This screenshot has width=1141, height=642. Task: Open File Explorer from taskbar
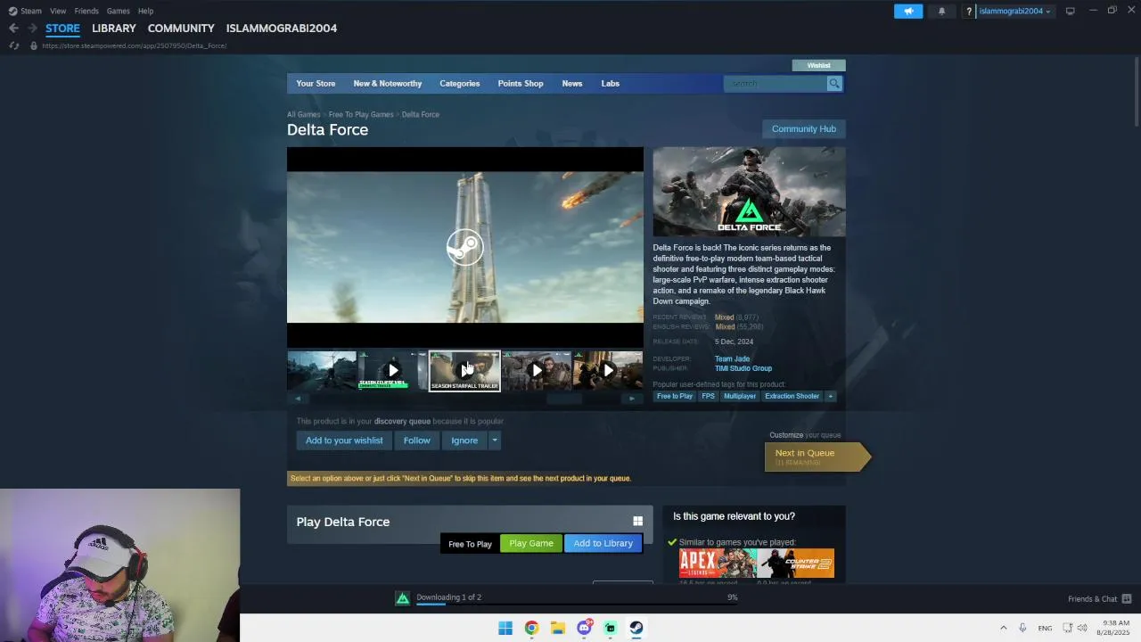click(557, 628)
